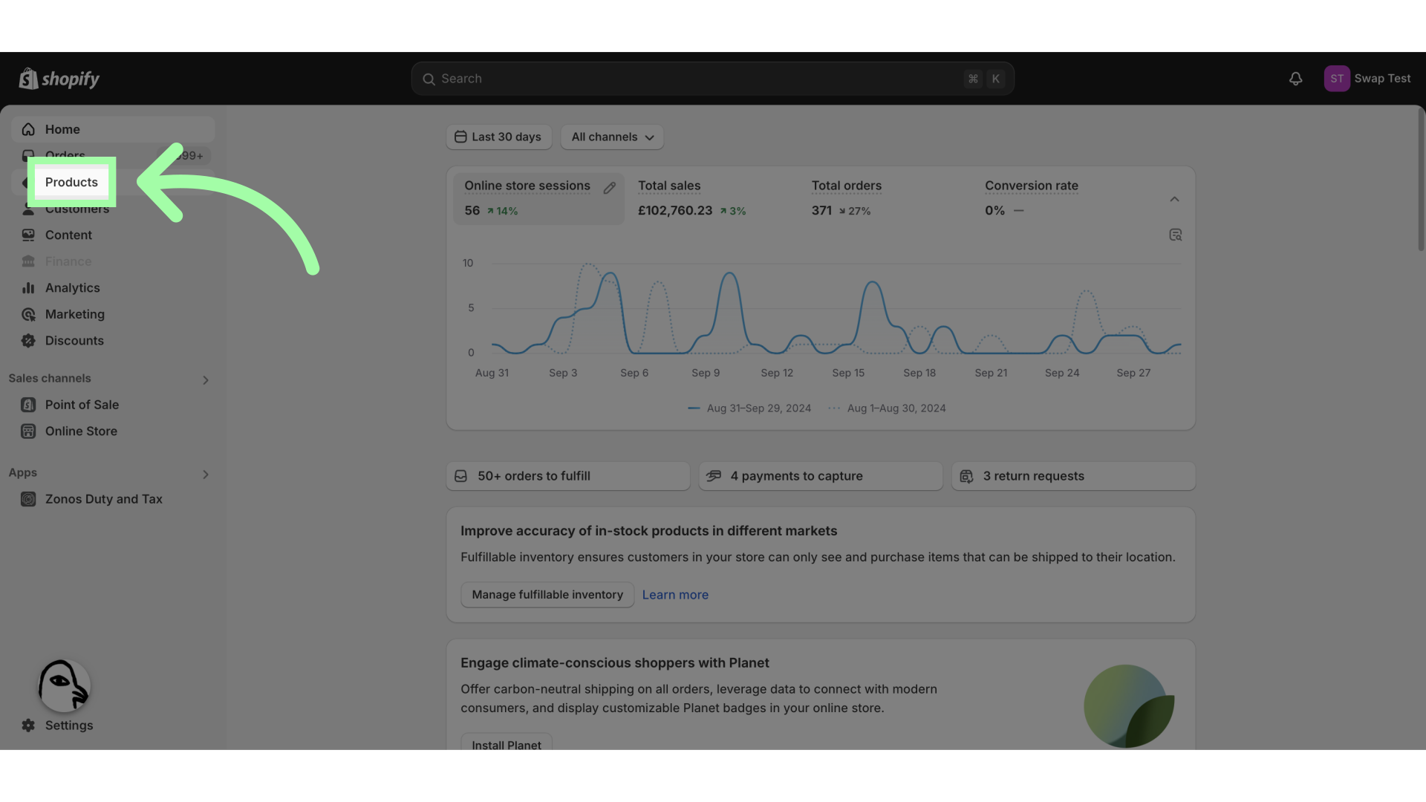Go to Home in the sidebar

[113, 129]
